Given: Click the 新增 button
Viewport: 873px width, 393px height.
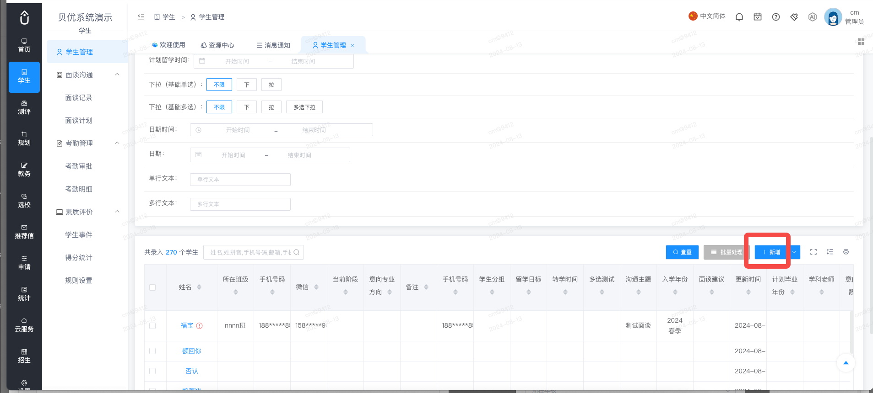Looking at the screenshot, I should pos(771,252).
